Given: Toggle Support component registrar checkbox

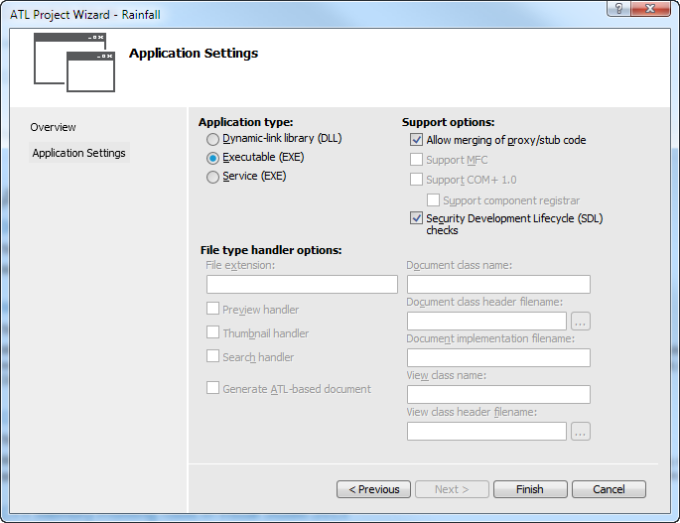Looking at the screenshot, I should point(433,199).
